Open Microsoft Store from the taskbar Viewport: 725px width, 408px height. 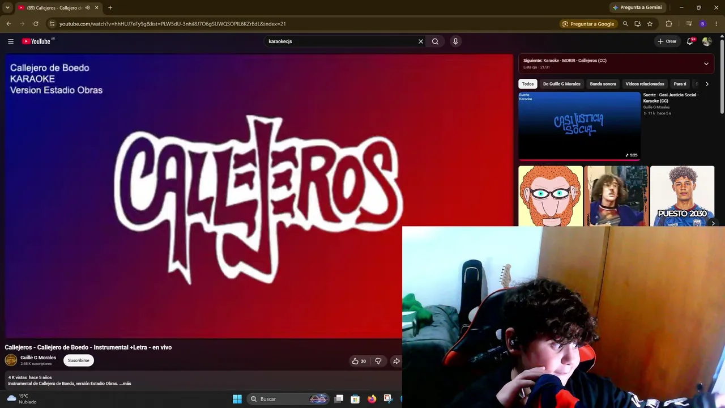pos(355,399)
